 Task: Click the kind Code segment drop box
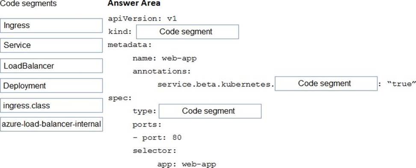pos(187,32)
